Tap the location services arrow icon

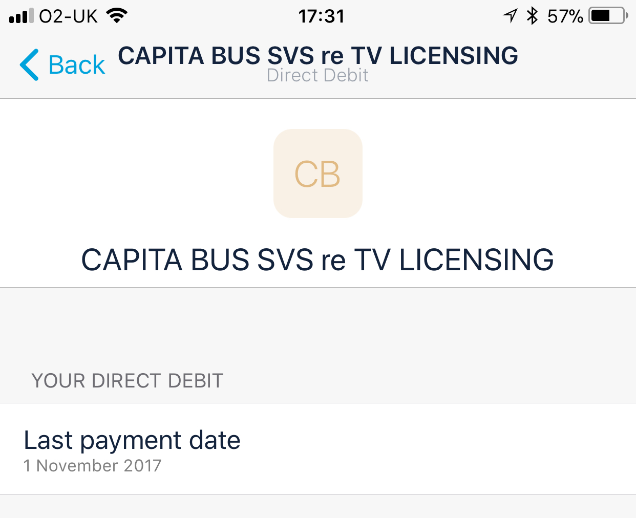pos(510,16)
